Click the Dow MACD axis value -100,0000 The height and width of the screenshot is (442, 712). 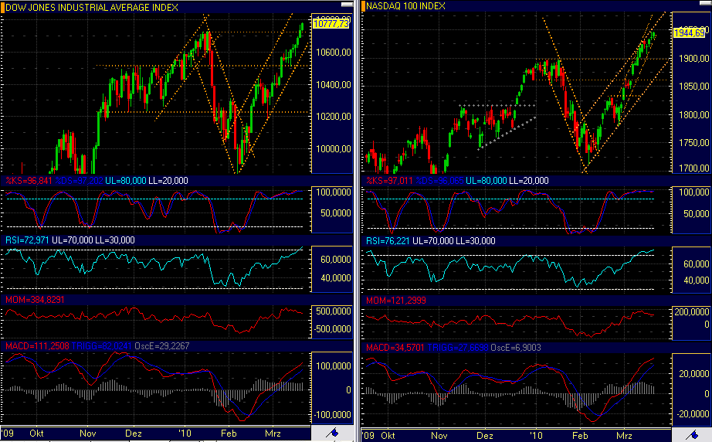(x=332, y=415)
